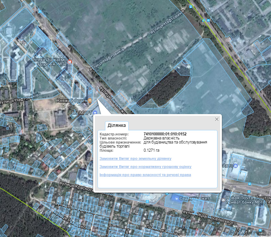The width and height of the screenshot is (271, 237).
Task: Click the Княжий Орден restaurant icon
Action: (x=90, y=101)
